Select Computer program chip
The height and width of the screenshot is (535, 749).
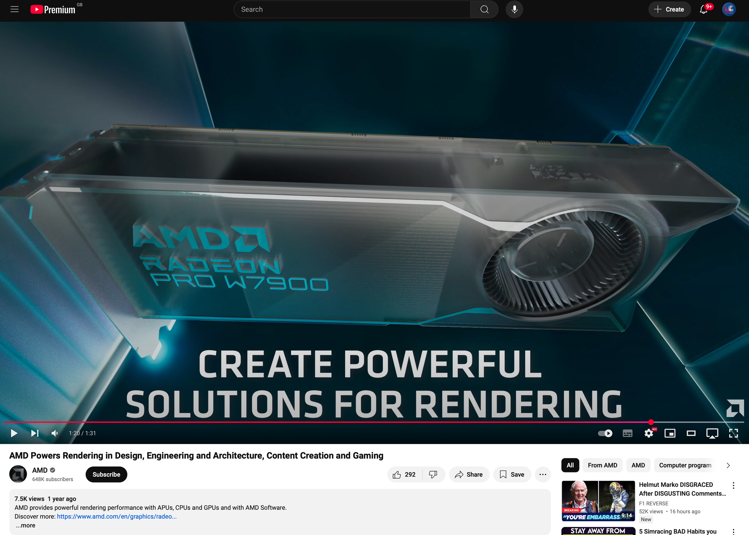click(685, 465)
